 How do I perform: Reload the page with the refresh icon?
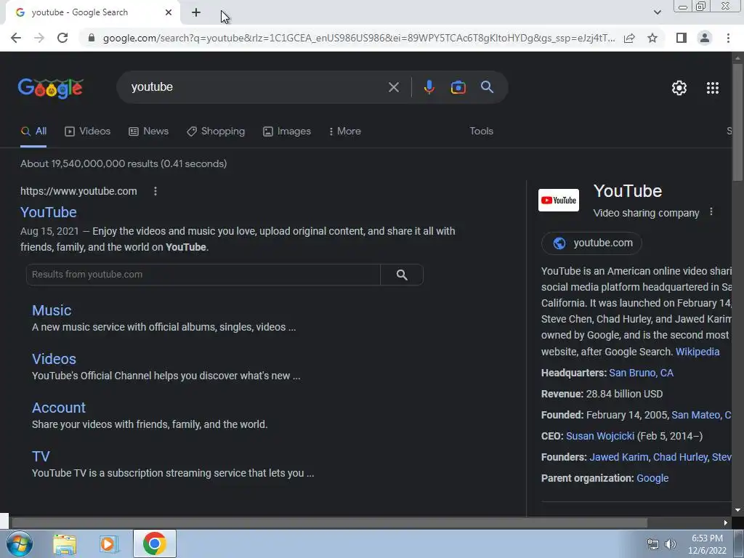point(62,38)
